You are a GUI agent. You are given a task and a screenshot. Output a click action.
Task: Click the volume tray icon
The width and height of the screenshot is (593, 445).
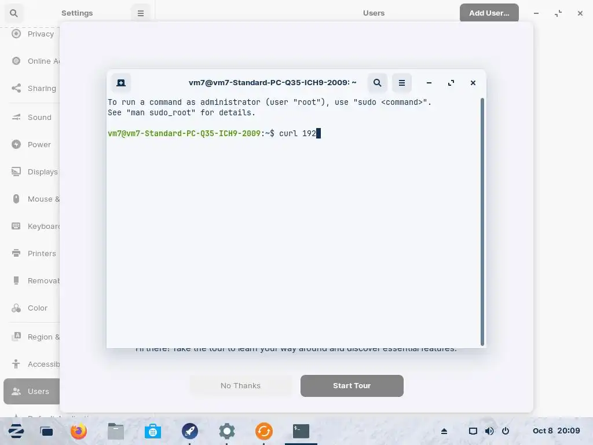(x=489, y=431)
